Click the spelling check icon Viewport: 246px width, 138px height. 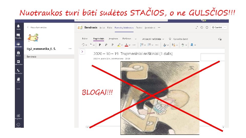pyautogui.click(x=183, y=45)
